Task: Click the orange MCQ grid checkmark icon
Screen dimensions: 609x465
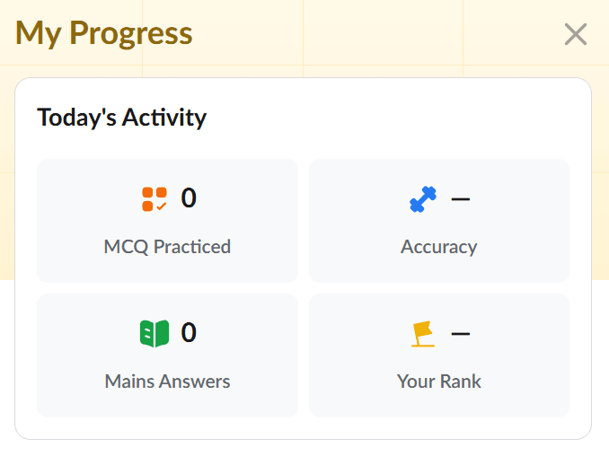Action: (x=154, y=198)
